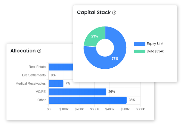Screen dimensions: 181x125
Task: Click the Life Settlements axis label
Action: point(34,75)
